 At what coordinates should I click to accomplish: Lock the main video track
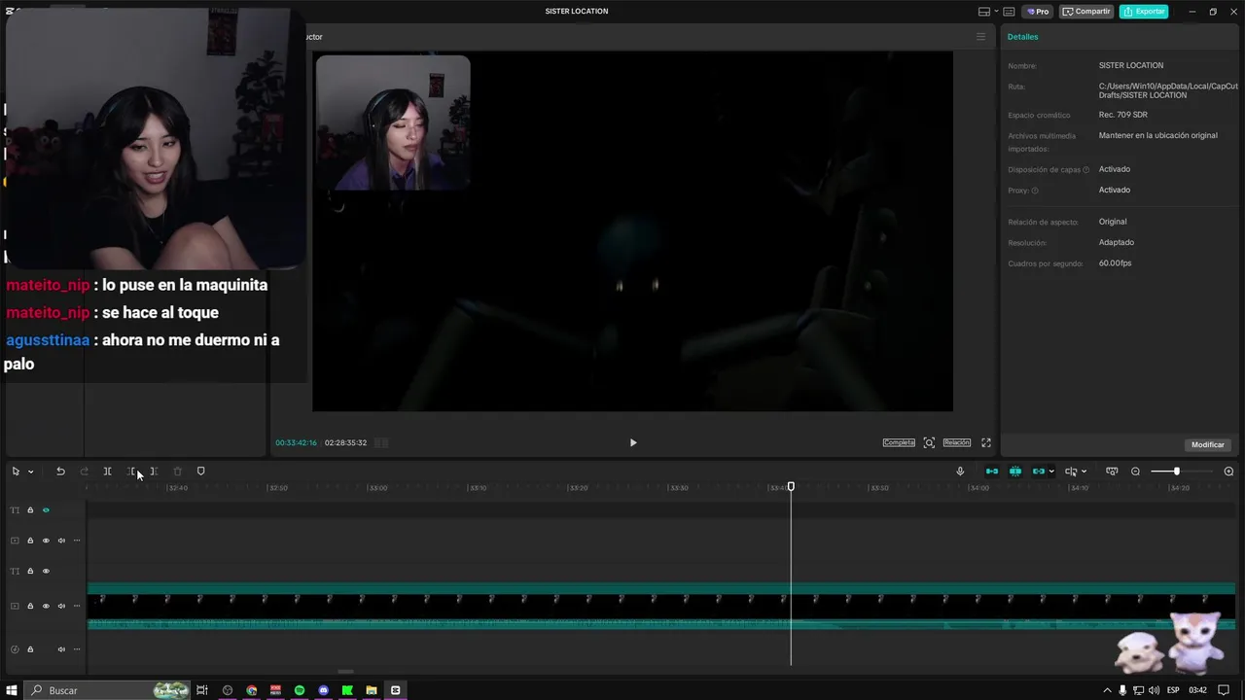pyautogui.click(x=30, y=606)
